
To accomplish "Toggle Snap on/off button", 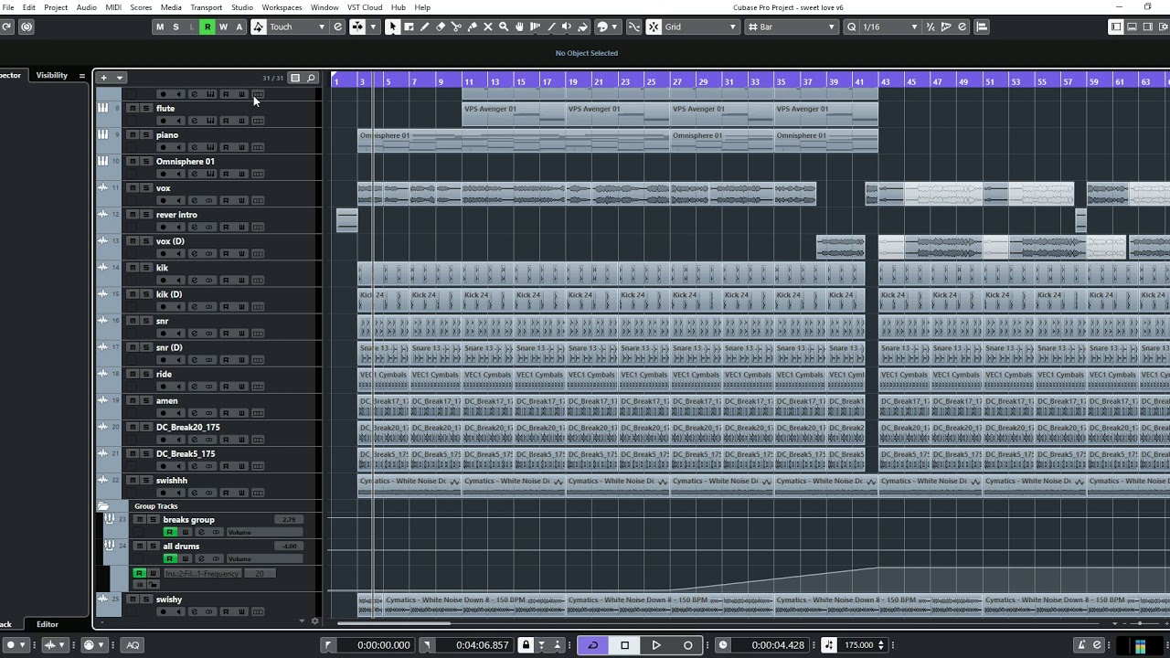I will click(654, 27).
